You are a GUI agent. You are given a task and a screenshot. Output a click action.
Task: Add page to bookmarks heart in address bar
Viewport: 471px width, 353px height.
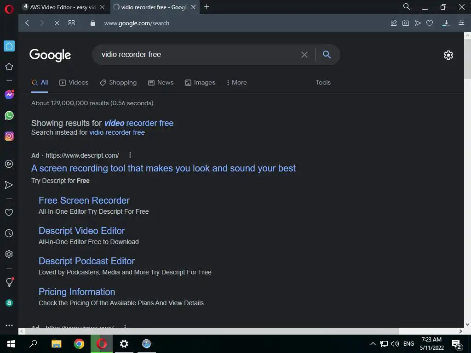430,23
